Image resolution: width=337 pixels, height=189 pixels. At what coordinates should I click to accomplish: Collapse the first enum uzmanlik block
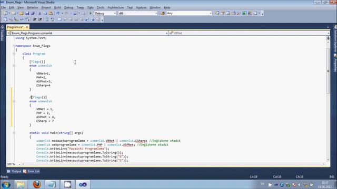click(x=14, y=66)
